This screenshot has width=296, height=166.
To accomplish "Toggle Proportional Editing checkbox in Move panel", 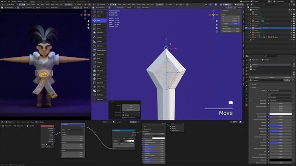I will (x=123, y=118).
